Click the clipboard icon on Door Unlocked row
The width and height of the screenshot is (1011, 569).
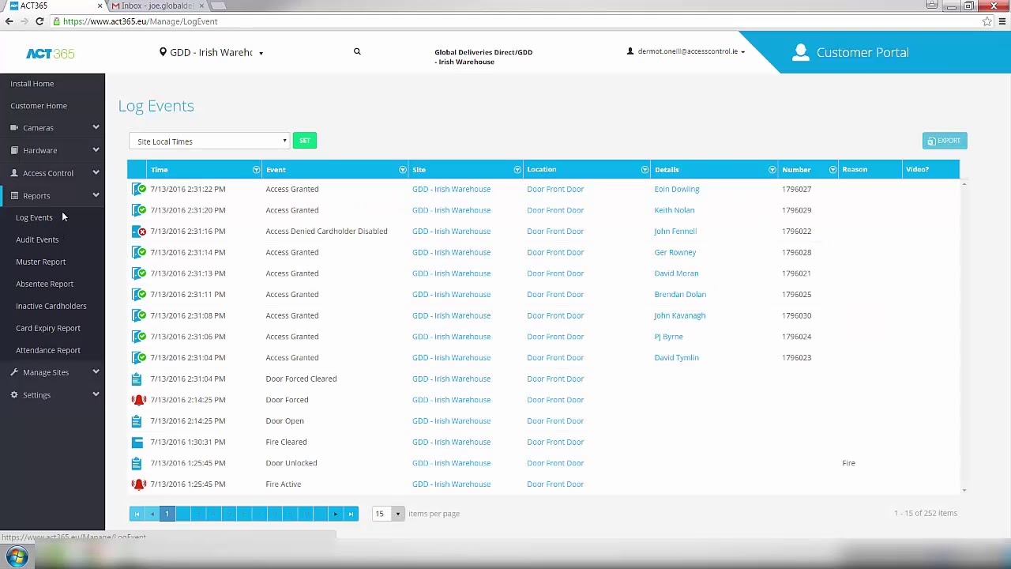137,463
